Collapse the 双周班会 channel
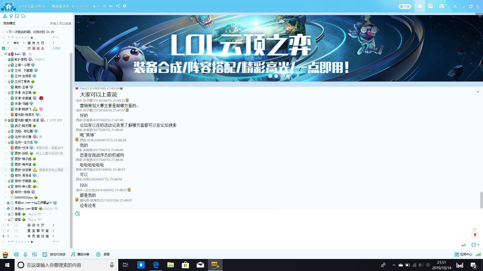Screen dimensions: 483x271 (x=4, y=48)
